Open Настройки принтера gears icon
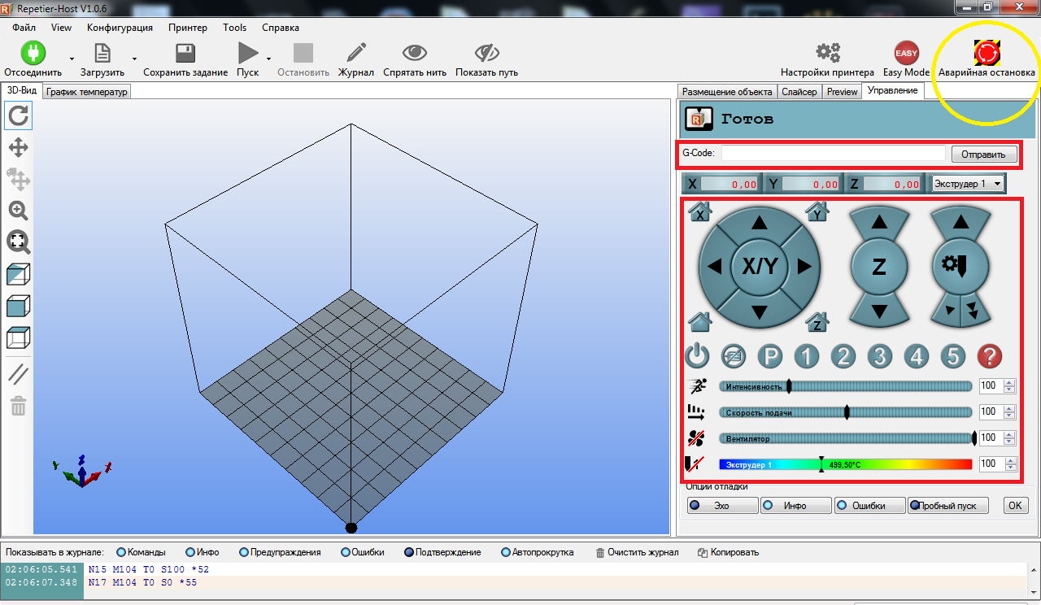This screenshot has width=1041, height=605. coord(828,53)
